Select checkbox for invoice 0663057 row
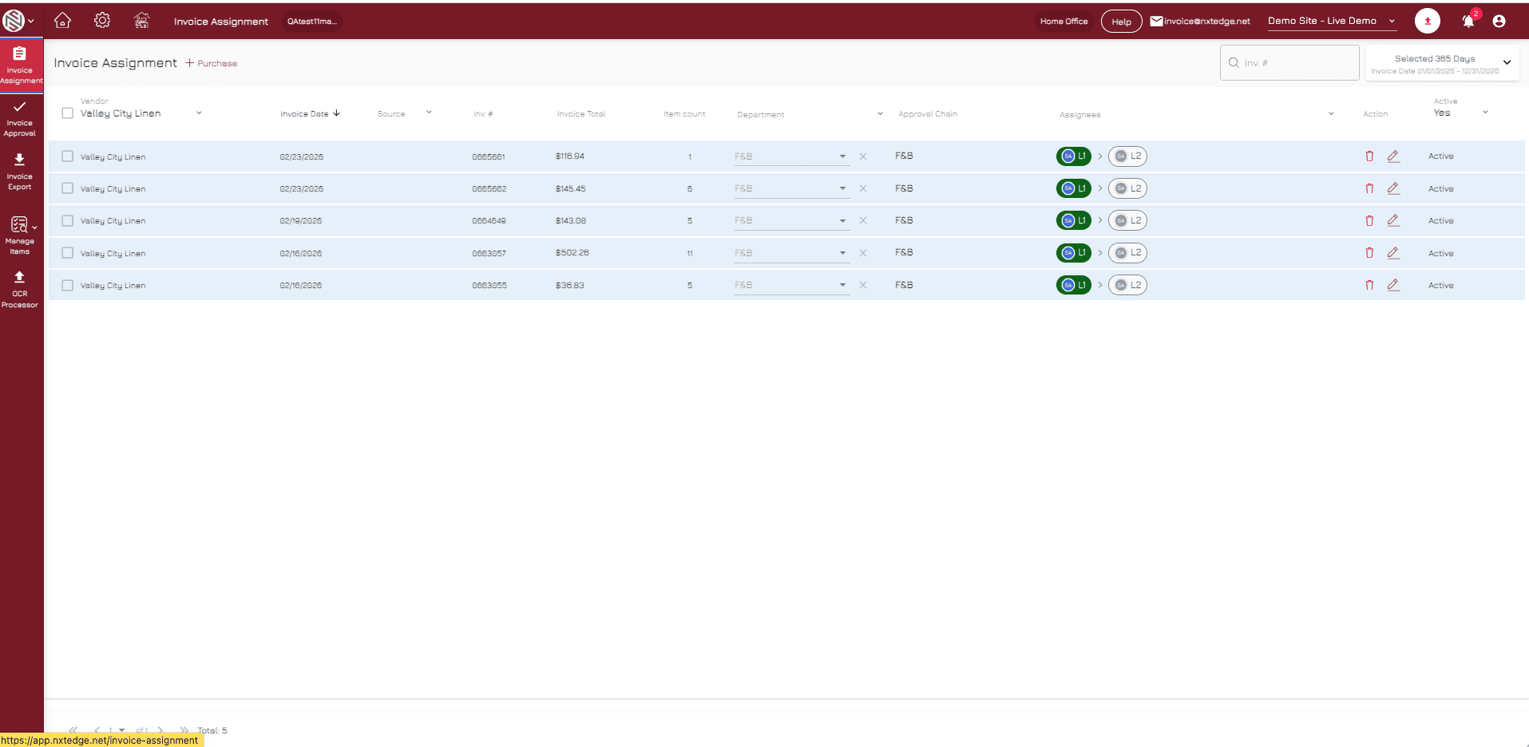This screenshot has width=1529, height=747. coord(68,253)
